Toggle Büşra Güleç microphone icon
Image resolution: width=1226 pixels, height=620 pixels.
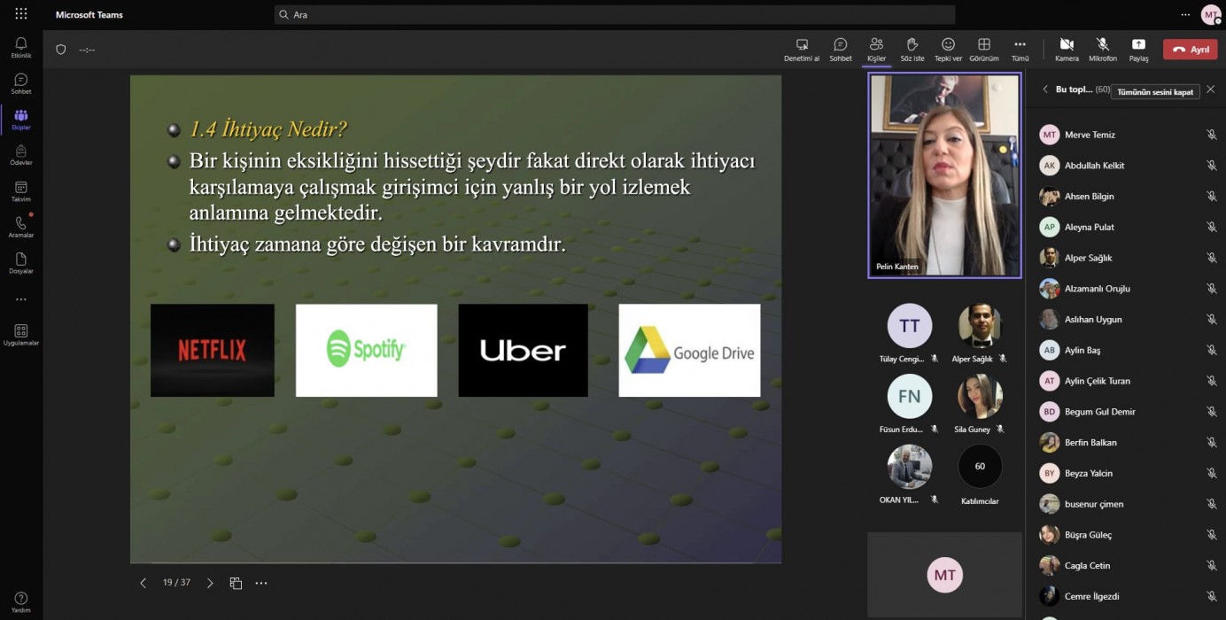click(x=1211, y=535)
